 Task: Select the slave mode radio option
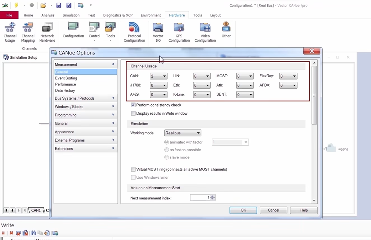[166, 157]
